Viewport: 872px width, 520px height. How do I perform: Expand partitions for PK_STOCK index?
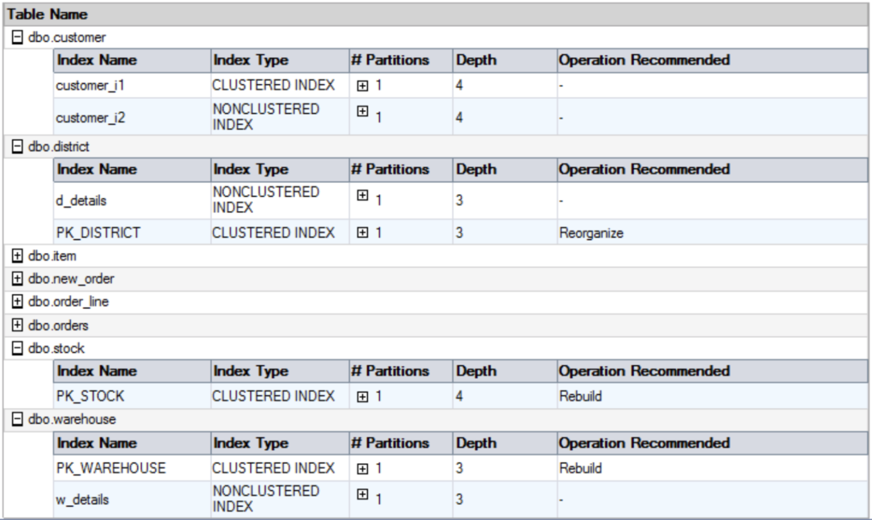[362, 397]
